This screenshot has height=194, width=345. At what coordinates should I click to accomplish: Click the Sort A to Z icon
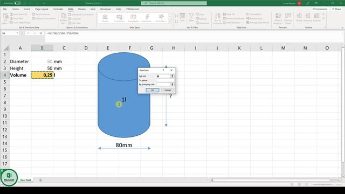click(176, 16)
